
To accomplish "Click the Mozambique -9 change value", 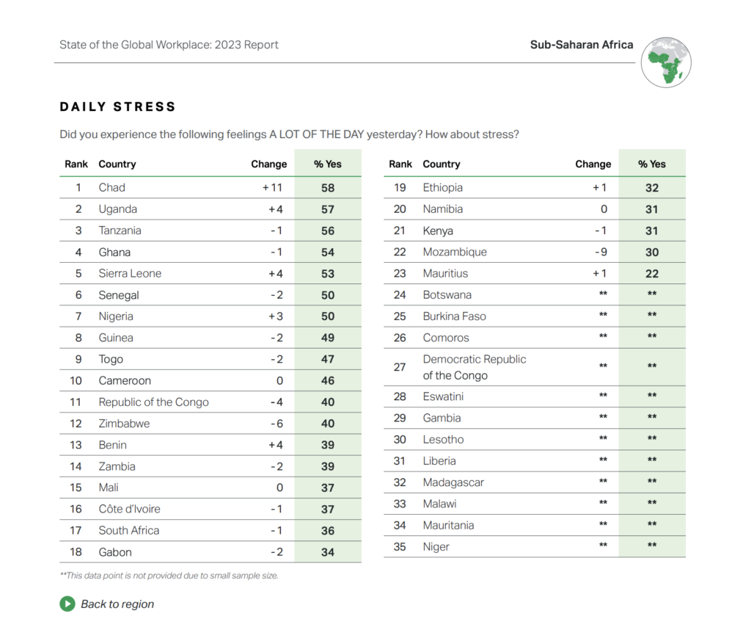I will pyautogui.click(x=601, y=252).
